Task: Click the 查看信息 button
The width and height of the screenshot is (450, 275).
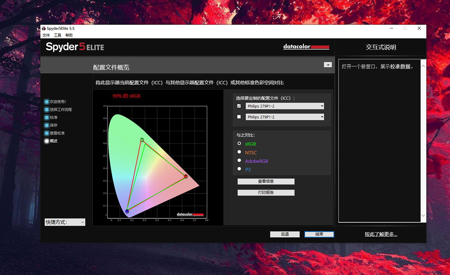Action: (266, 181)
